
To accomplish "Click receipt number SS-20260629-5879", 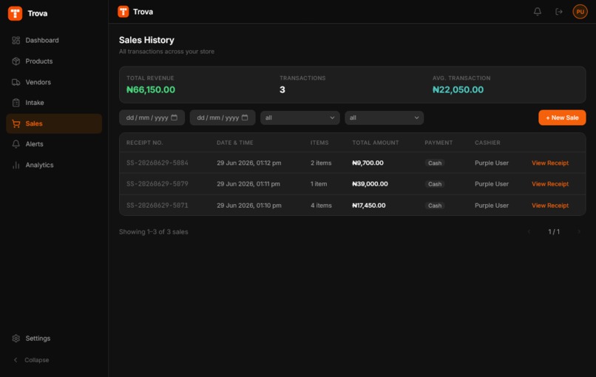I will click(x=158, y=184).
